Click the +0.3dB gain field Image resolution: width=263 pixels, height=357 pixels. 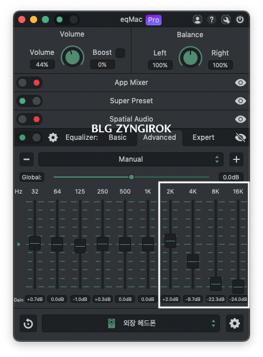[103, 299]
